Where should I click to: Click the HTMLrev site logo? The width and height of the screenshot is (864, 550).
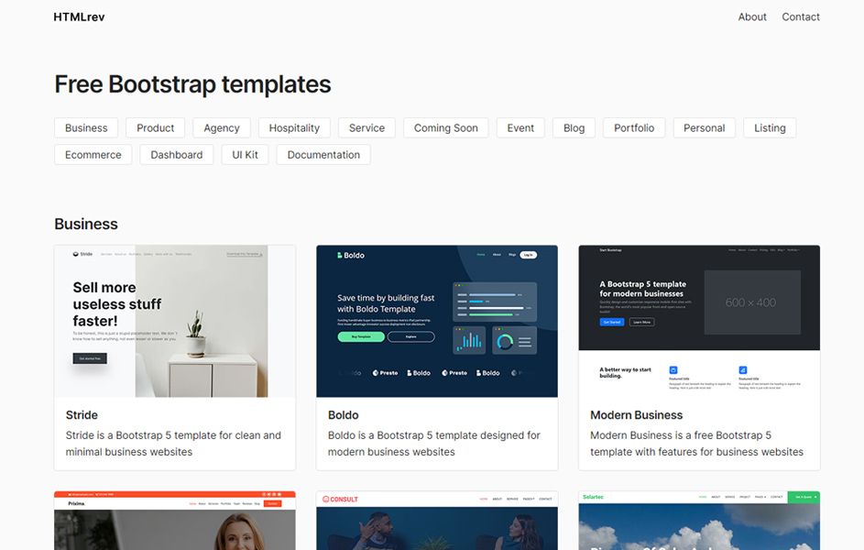(x=79, y=17)
